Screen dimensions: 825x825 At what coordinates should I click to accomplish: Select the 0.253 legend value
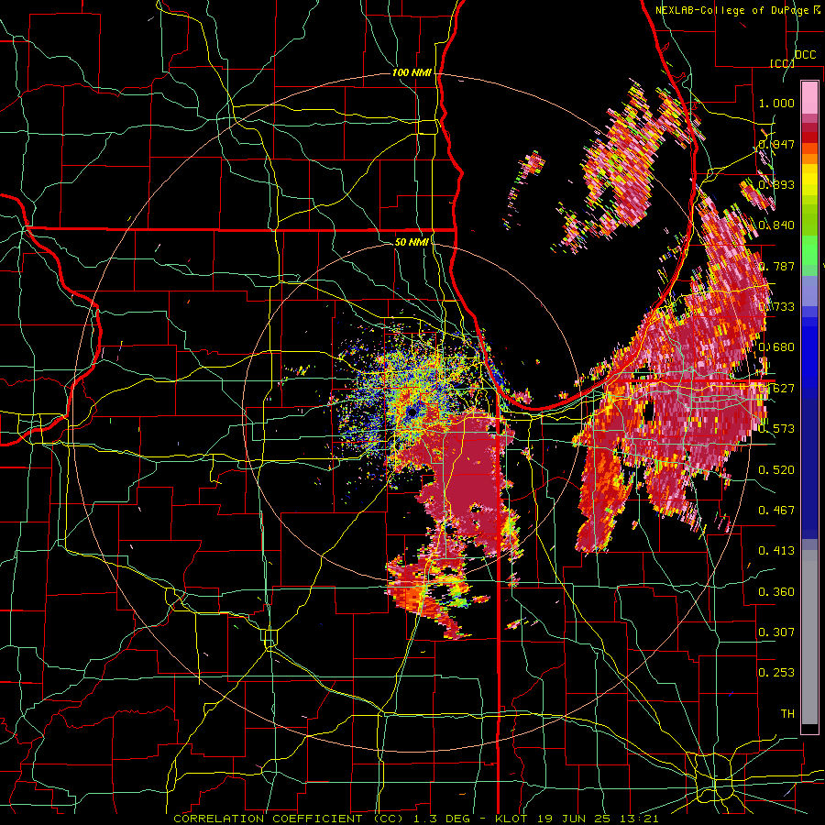click(x=776, y=673)
